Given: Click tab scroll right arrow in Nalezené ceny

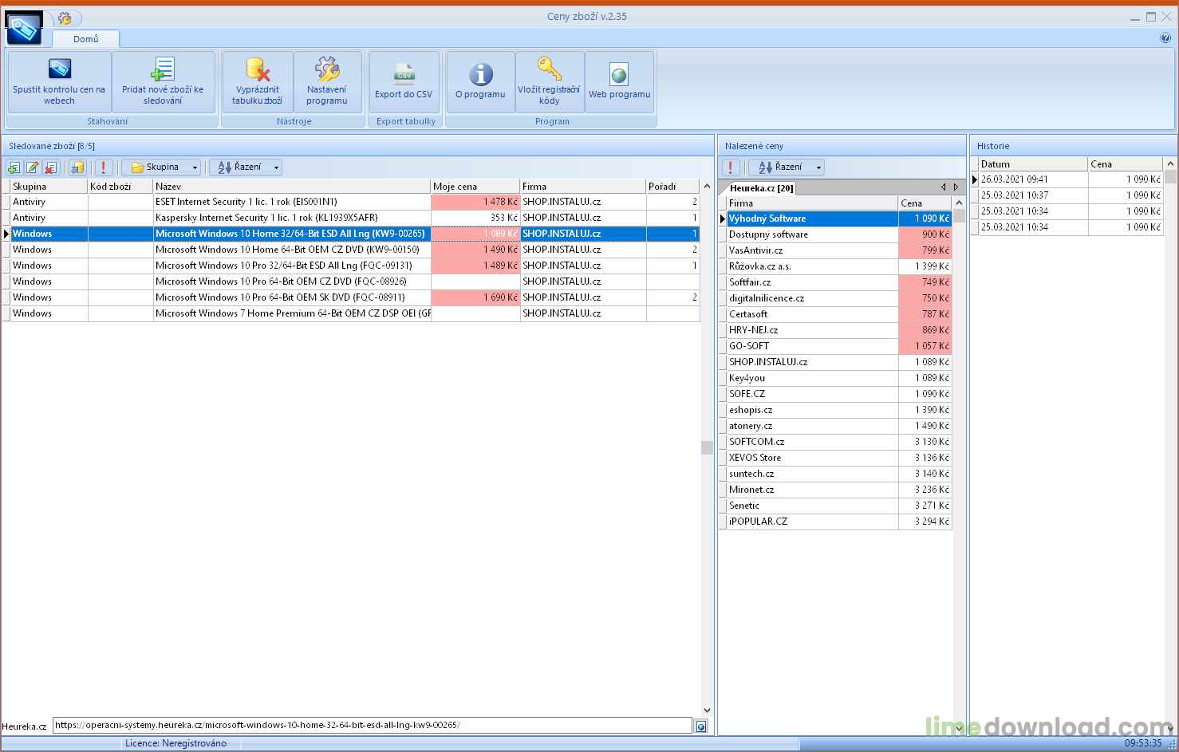Looking at the screenshot, I should (956, 187).
